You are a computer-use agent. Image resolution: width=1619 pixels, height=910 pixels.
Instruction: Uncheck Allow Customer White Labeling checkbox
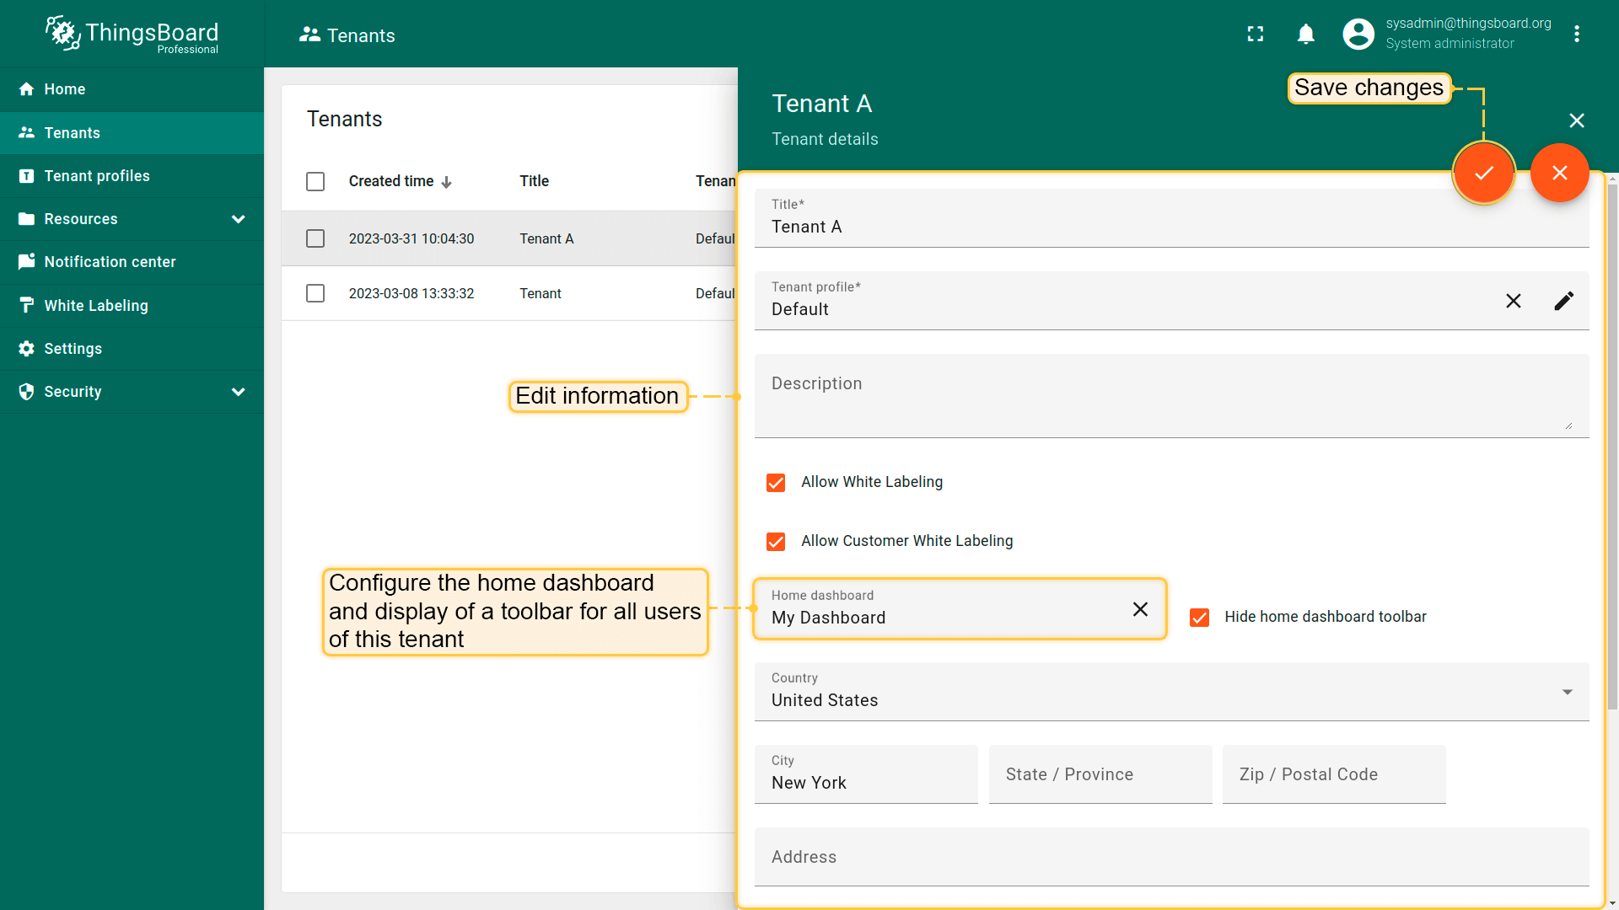click(776, 542)
